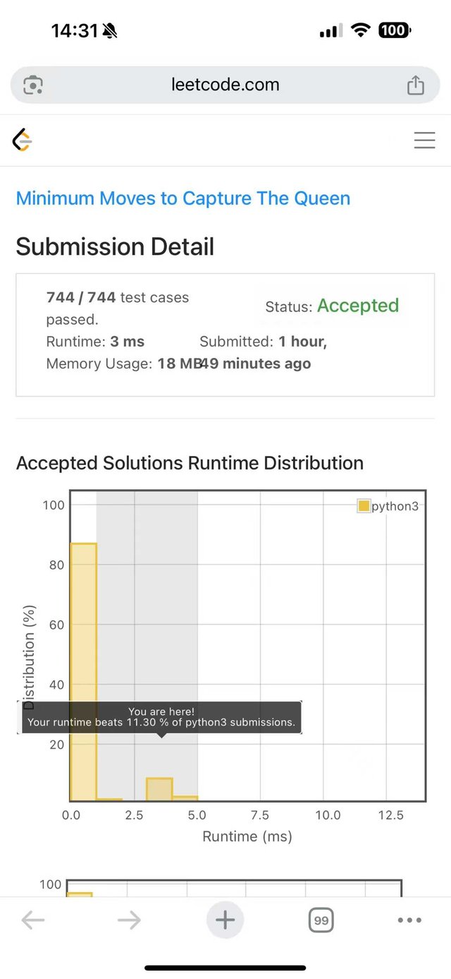Image resolution: width=451 pixels, height=979 pixels.
Task: Open the LeetCode logo home link
Action: click(x=23, y=140)
